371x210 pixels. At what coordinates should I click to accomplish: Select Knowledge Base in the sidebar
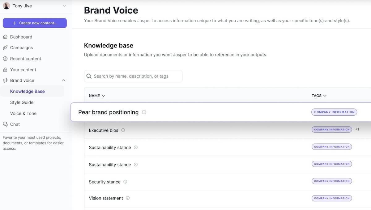(x=27, y=91)
